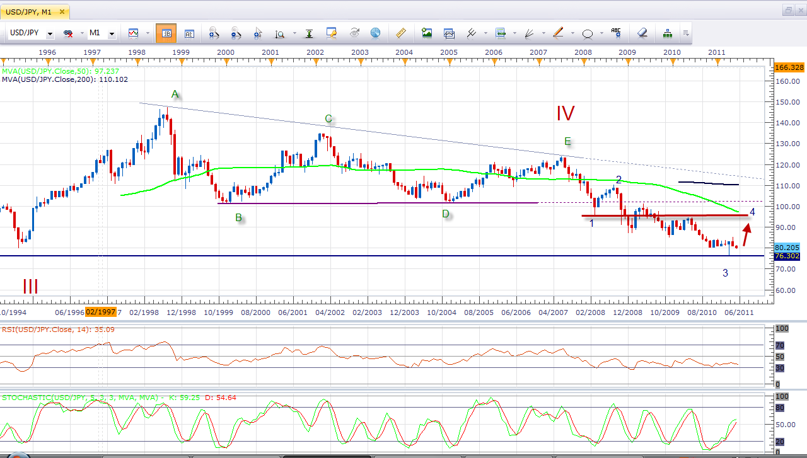Screen dimensions: 807x458
Task: Select the cursor pointer zoom tool
Action: 258,33
